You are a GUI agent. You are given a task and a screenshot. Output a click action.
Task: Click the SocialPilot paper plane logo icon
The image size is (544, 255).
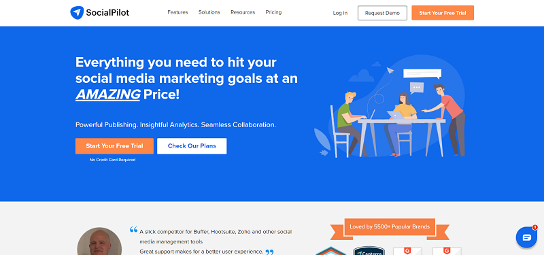(77, 13)
